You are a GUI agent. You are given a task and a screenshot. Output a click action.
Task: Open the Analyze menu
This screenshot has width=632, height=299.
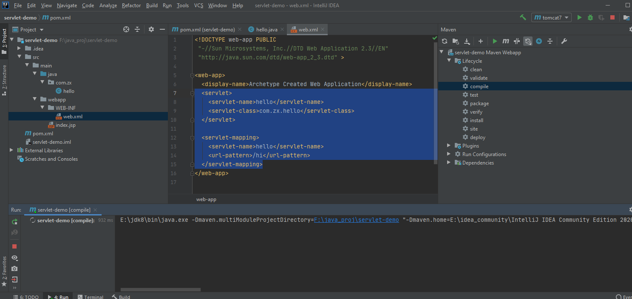pos(108,6)
